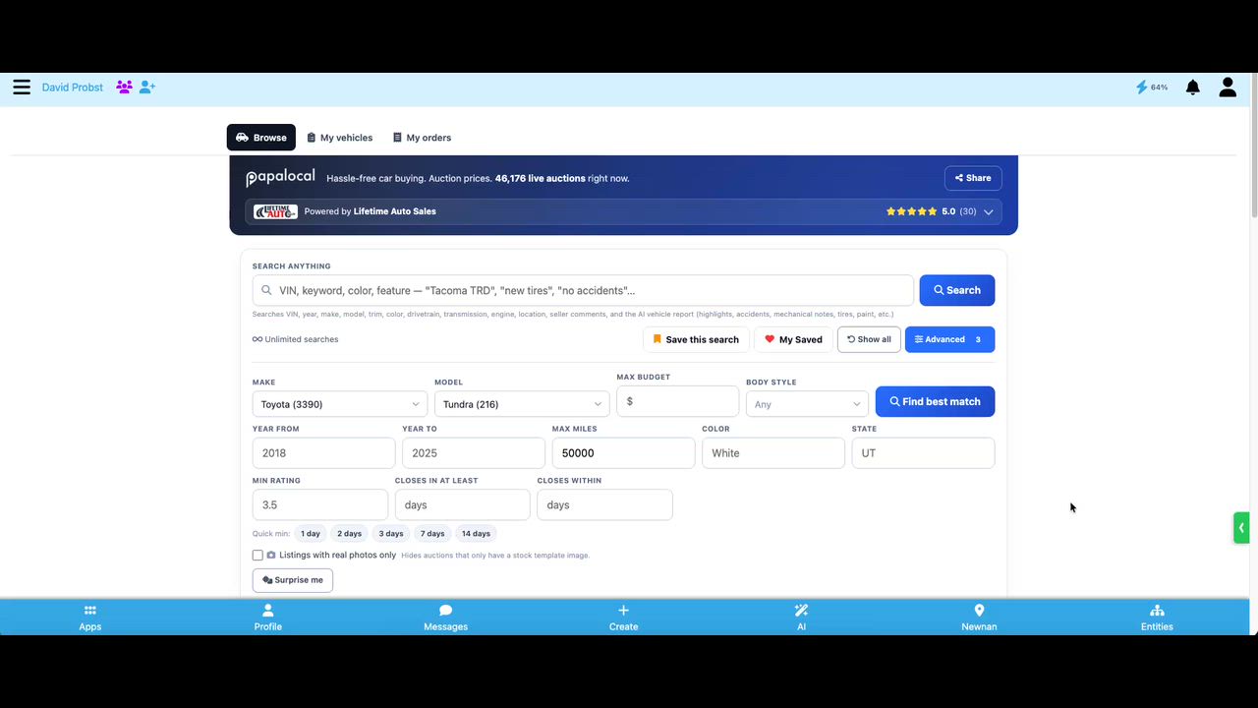Open the hamburger menu
This screenshot has width=1258, height=708.
(x=22, y=88)
